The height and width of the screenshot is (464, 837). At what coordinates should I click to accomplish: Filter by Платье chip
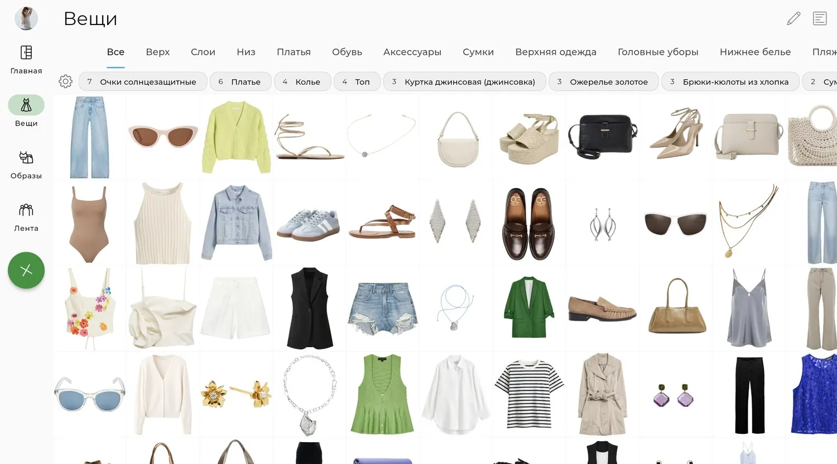pos(240,81)
